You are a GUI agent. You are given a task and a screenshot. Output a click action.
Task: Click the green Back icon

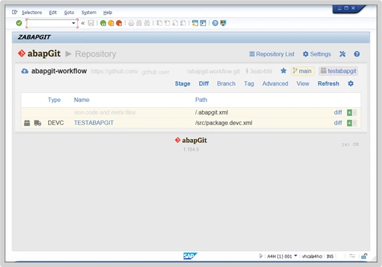[x=103, y=23]
